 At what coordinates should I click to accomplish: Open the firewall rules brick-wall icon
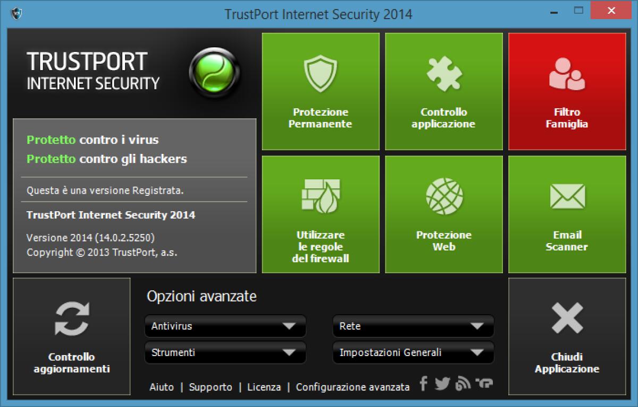tap(320, 212)
